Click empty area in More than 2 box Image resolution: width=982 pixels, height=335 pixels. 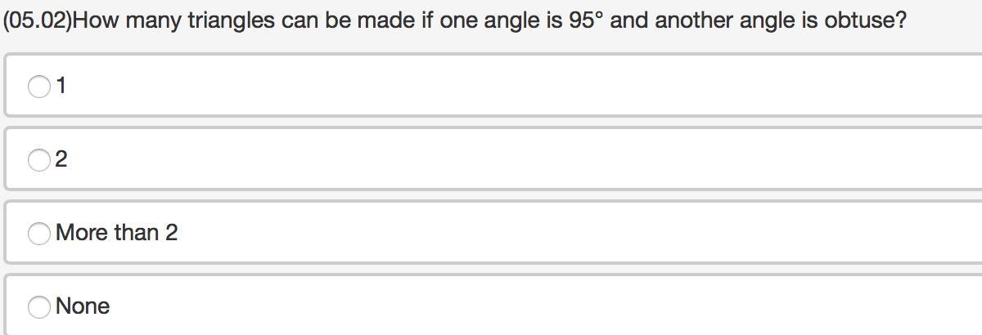pos(573,233)
